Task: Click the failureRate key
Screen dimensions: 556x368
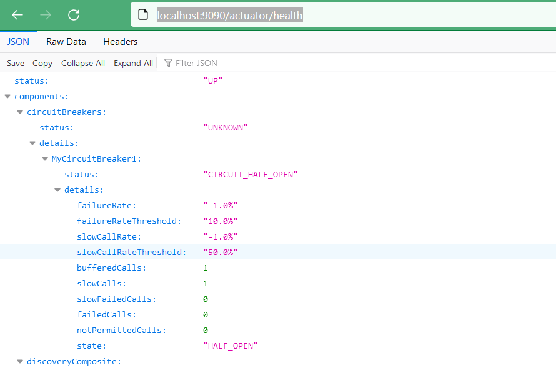Action: click(106, 205)
